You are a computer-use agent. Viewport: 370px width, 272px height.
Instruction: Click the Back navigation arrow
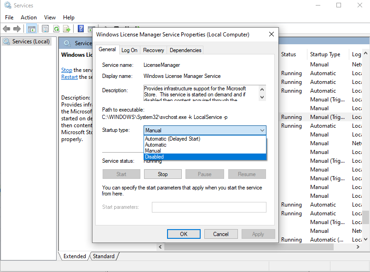[x=6, y=29]
